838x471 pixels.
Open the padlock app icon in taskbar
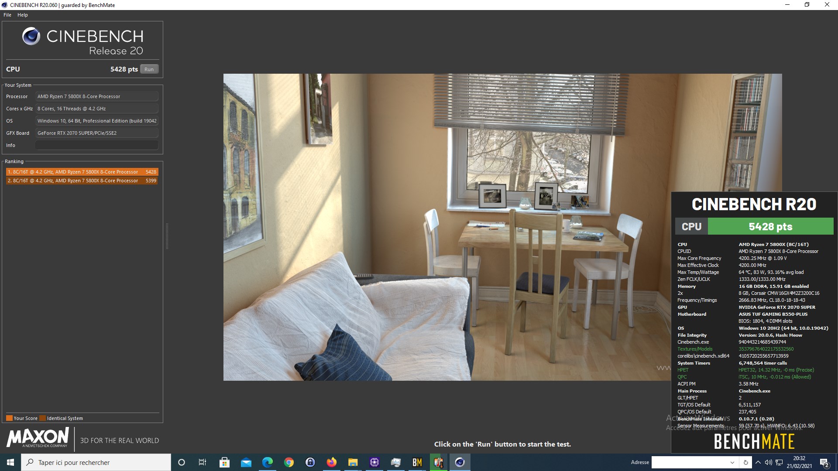310,462
